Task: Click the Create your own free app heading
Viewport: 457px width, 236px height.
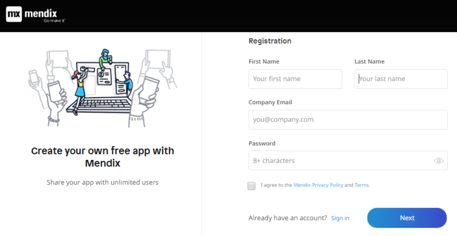Action: (103, 157)
